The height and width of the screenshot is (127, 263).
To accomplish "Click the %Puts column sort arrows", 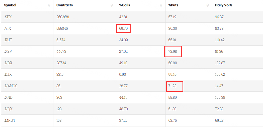I will (x=207, y=5).
